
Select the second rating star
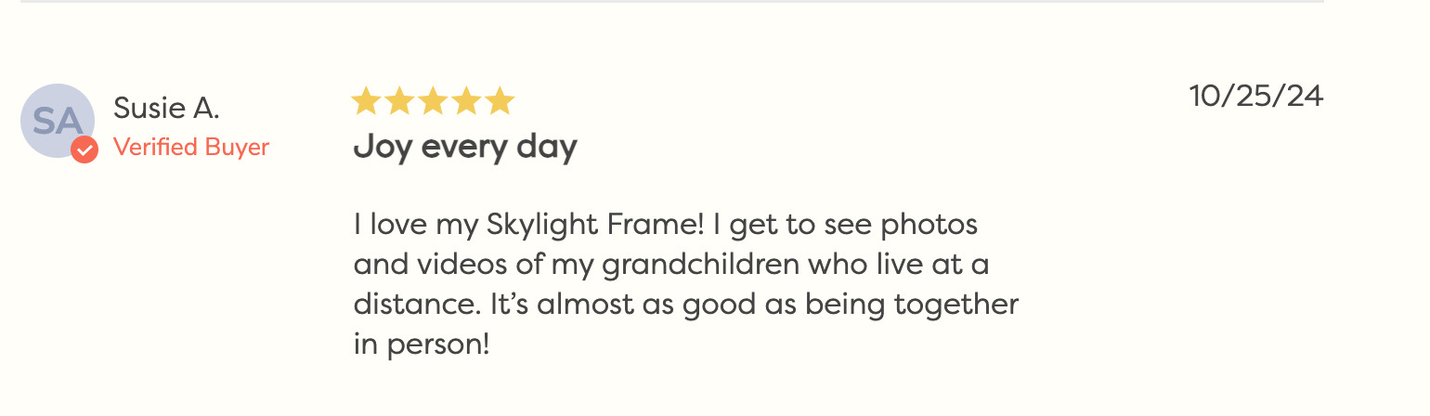(399, 101)
